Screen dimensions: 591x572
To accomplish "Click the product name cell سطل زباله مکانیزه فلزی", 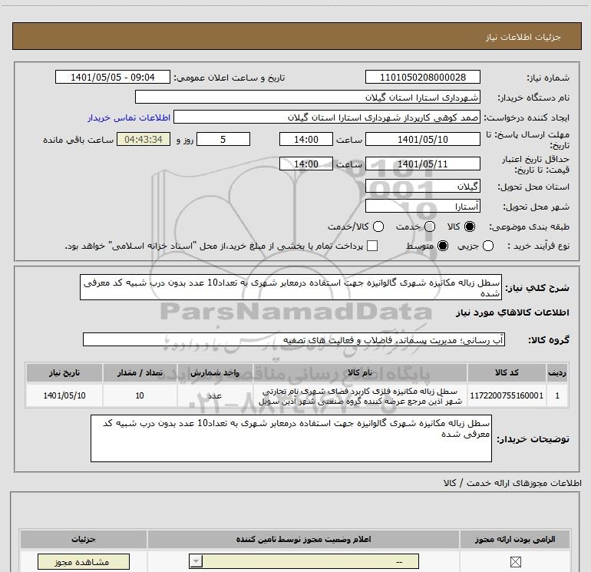I will click(x=360, y=396).
